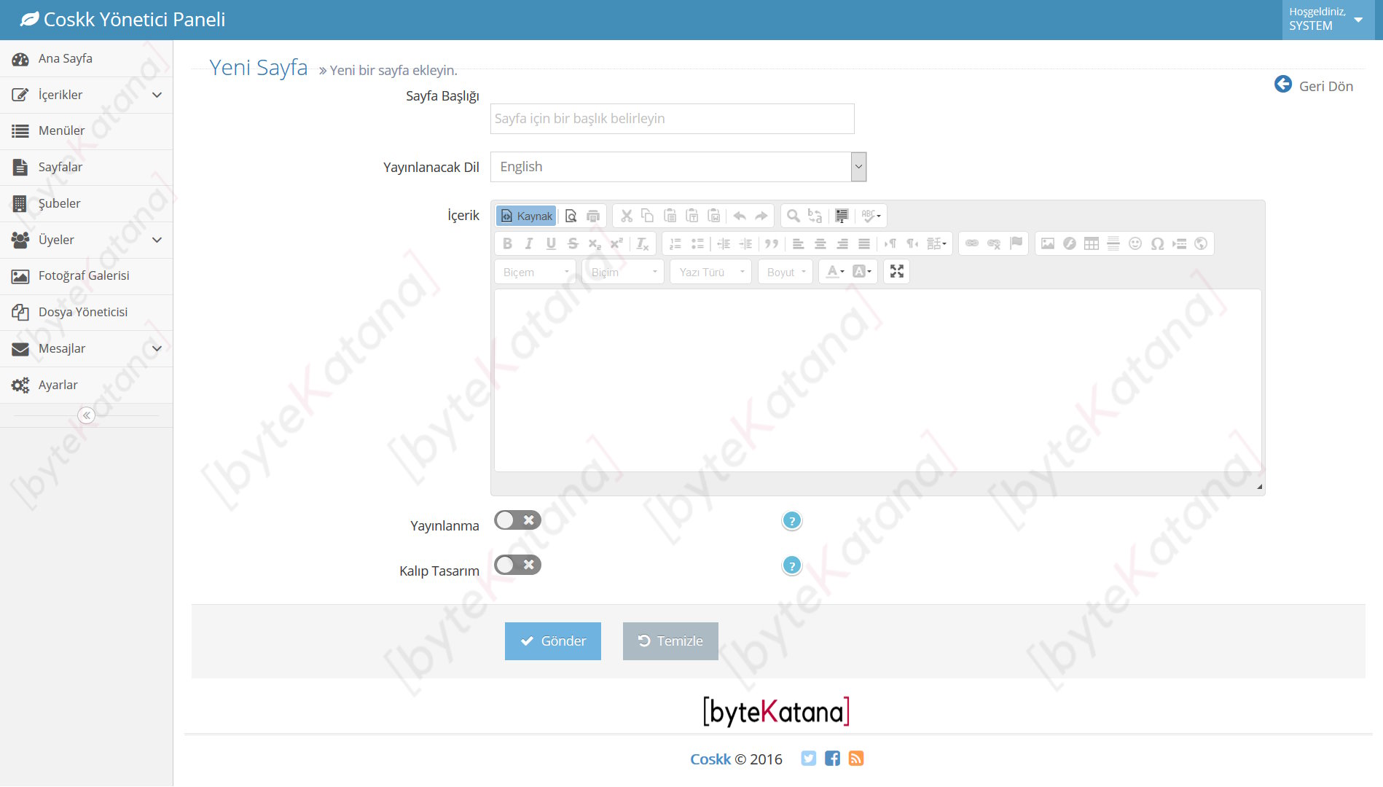The height and width of the screenshot is (787, 1383).
Task: Click the Find magnifier icon in toolbar
Action: (x=793, y=216)
